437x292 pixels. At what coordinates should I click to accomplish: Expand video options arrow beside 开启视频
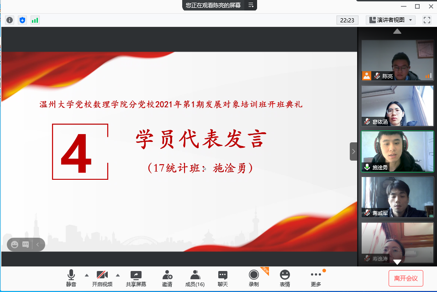point(117,275)
